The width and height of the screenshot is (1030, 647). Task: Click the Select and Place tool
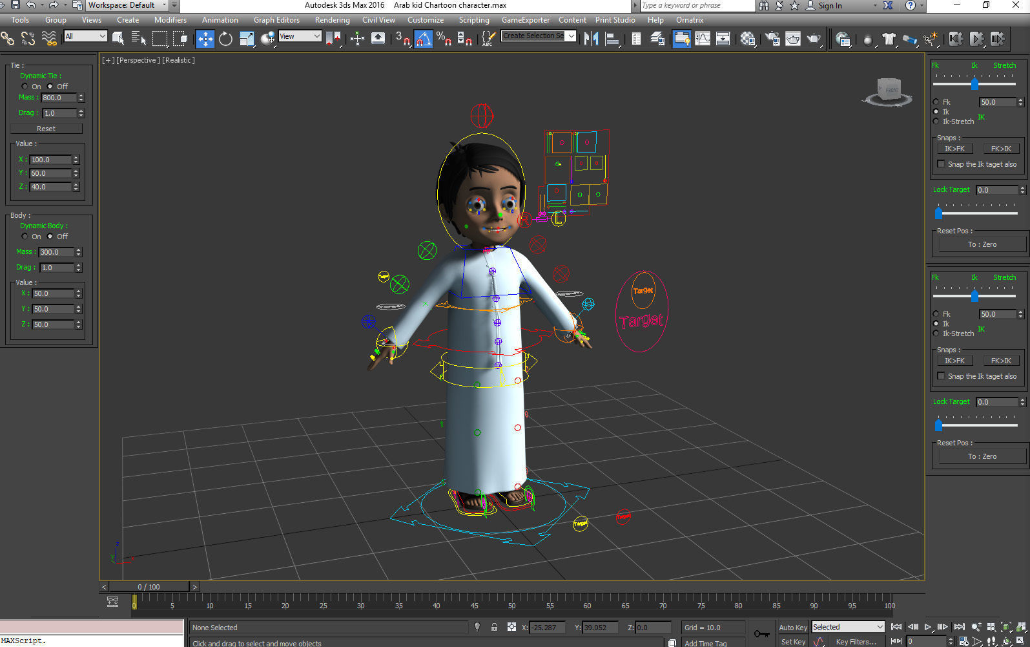pyautogui.click(x=267, y=39)
